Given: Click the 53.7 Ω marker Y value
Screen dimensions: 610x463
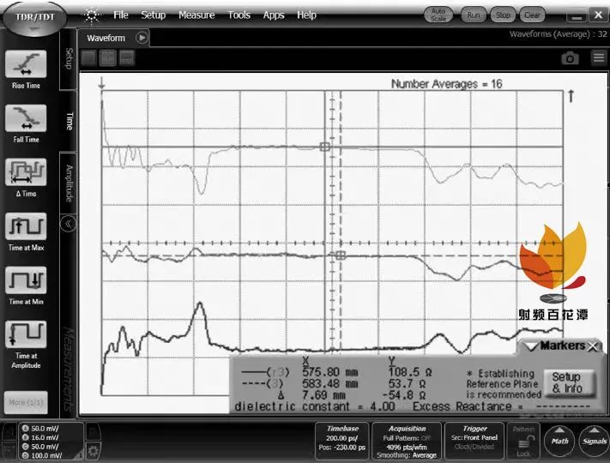Looking at the screenshot, I should pyautogui.click(x=407, y=384).
